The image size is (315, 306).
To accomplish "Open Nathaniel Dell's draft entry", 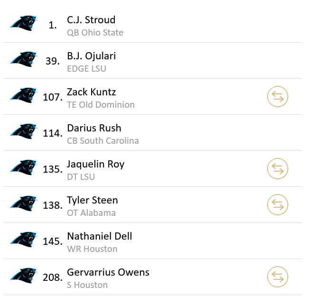I will click(x=100, y=236).
